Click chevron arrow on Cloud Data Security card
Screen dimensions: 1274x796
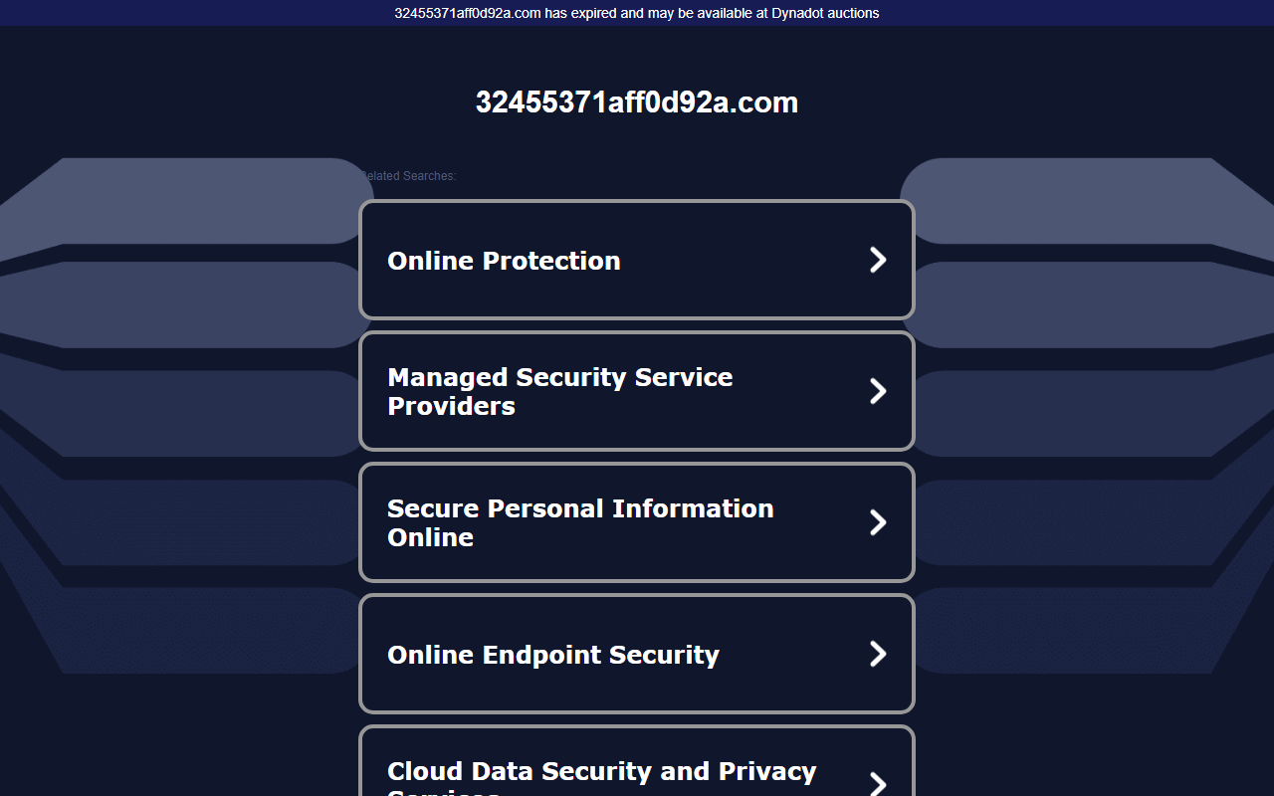coord(878,783)
